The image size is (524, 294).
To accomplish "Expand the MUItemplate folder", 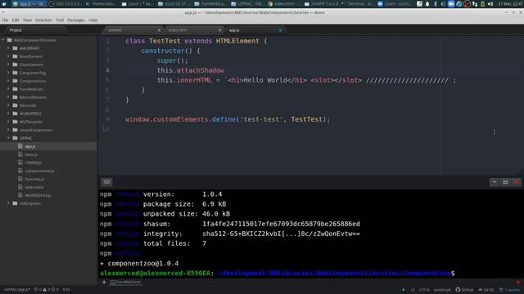I will pyautogui.click(x=9, y=122).
